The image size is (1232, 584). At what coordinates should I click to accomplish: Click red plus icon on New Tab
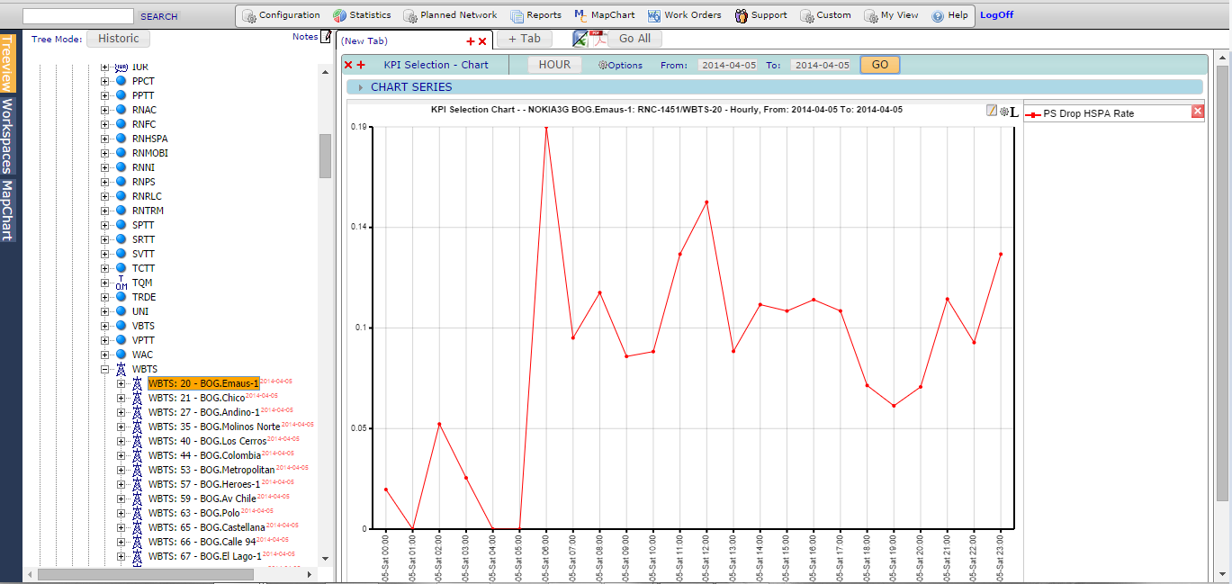point(470,41)
